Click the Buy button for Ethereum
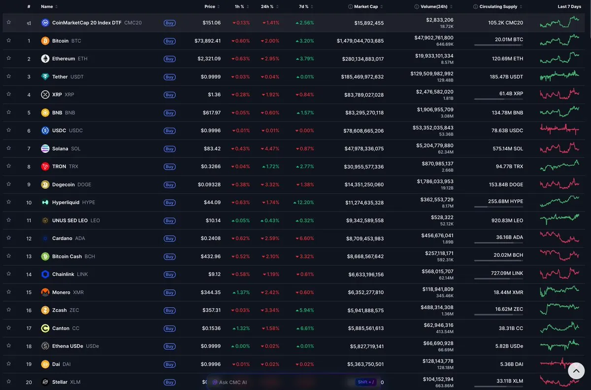Viewport: 591px width, 390px height. (x=169, y=59)
